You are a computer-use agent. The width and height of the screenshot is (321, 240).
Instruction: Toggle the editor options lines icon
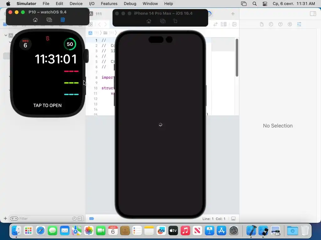pos(223,24)
